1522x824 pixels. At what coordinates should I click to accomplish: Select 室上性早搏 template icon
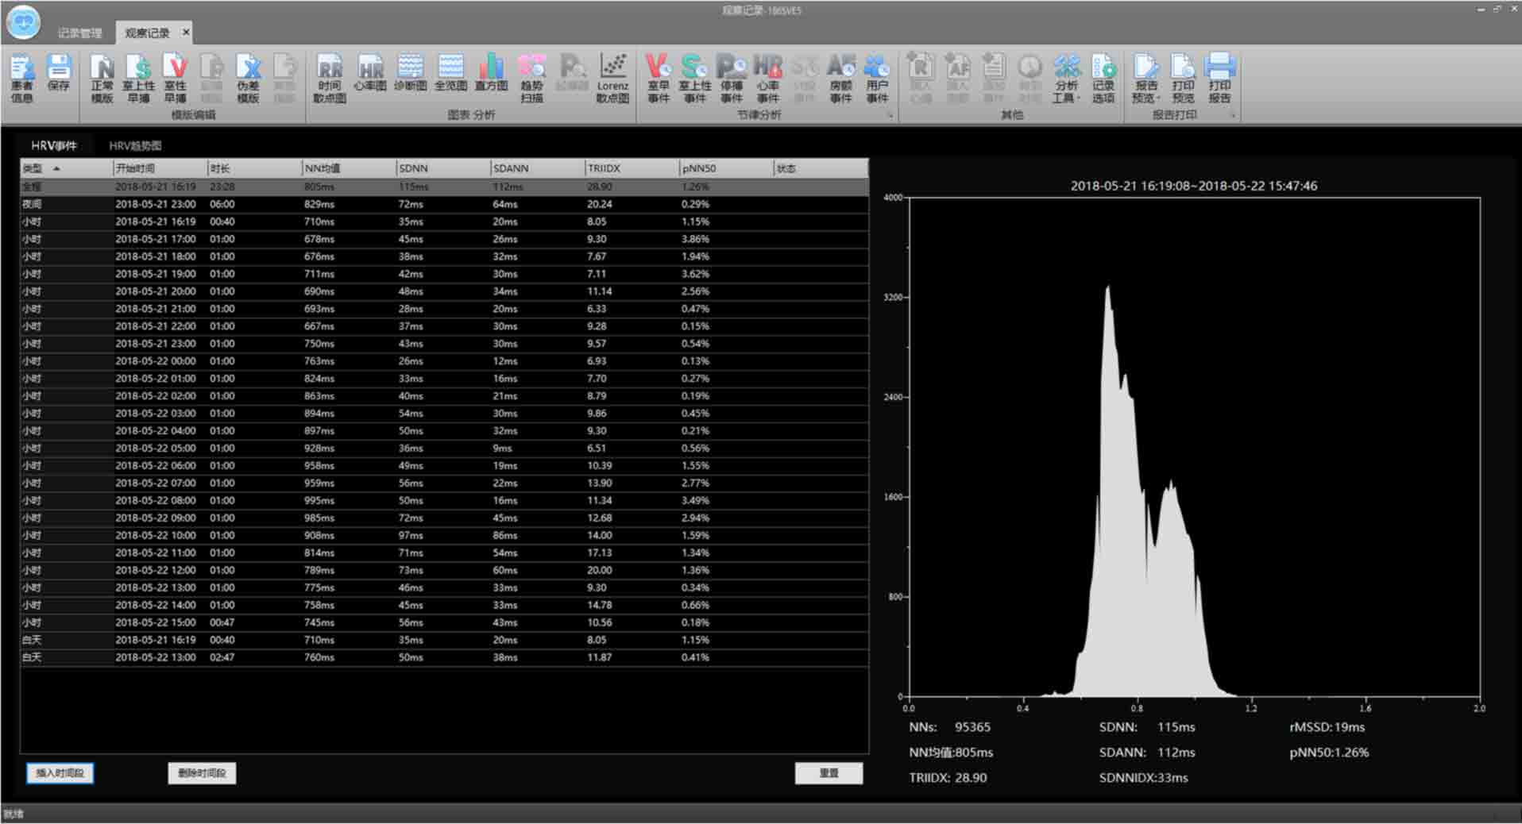click(x=138, y=78)
